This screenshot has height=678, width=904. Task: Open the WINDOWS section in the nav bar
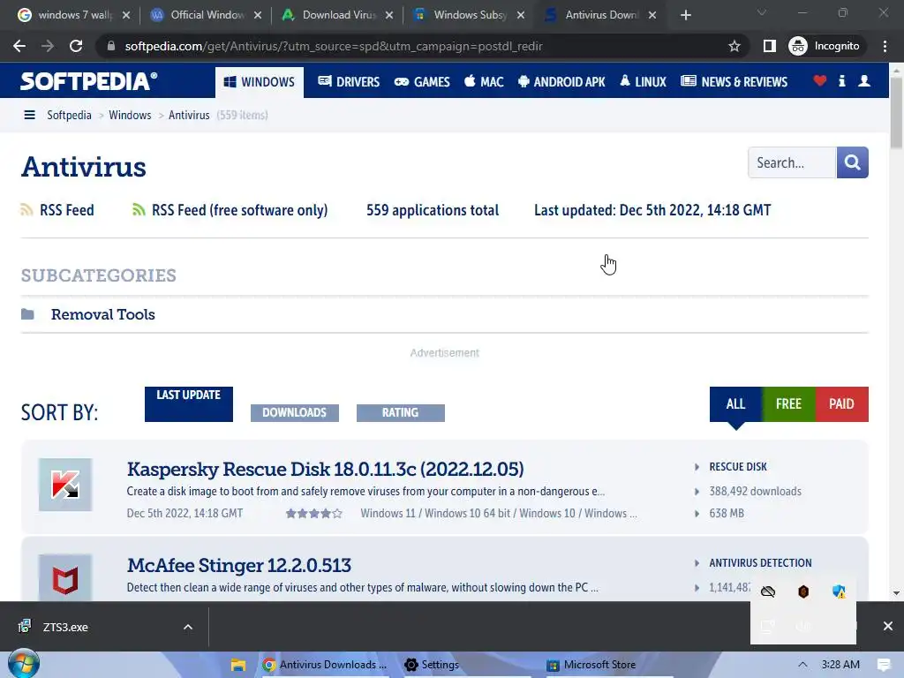[260, 82]
